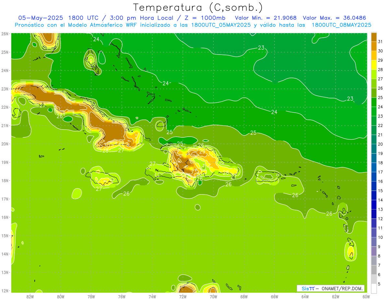Click the colorbar label '14'

click(x=380, y=200)
